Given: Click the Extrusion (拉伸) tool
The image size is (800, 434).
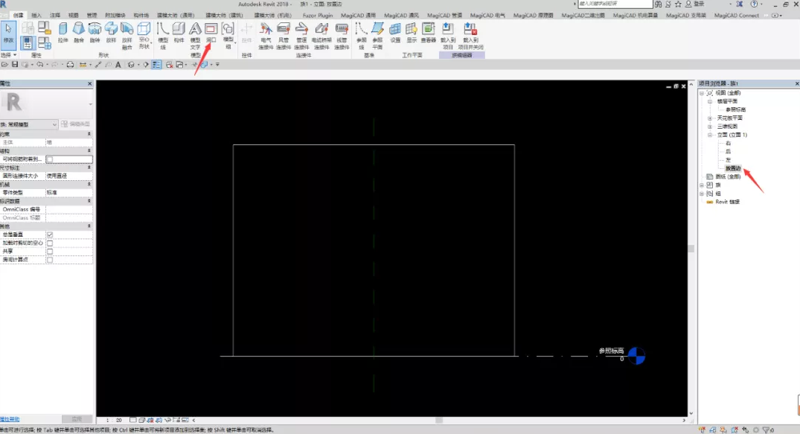Looking at the screenshot, I should (63, 32).
